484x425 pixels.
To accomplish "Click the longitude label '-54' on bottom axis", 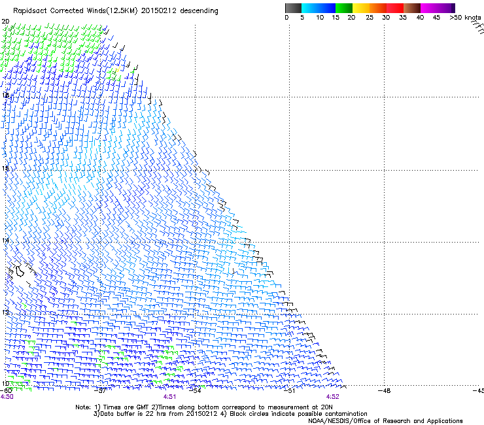I will point(196,391).
